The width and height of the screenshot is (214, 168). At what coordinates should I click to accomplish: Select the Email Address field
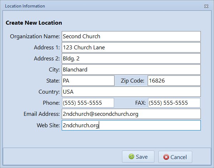click(x=131, y=114)
